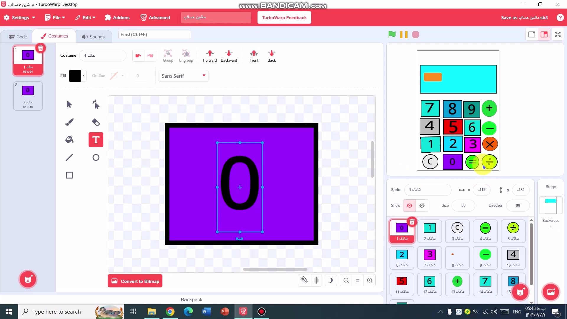This screenshot has width=567, height=319.
Task: Open the Fill color dropdown
Action: 83,76
